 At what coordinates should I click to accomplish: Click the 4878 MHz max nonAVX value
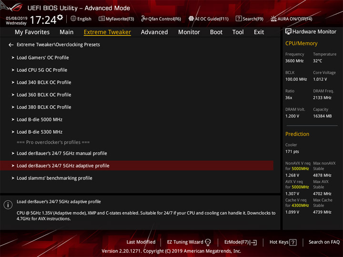click(322, 175)
